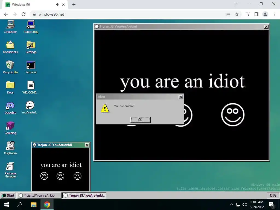Click 'you are an idiot' text in small window

61,165
